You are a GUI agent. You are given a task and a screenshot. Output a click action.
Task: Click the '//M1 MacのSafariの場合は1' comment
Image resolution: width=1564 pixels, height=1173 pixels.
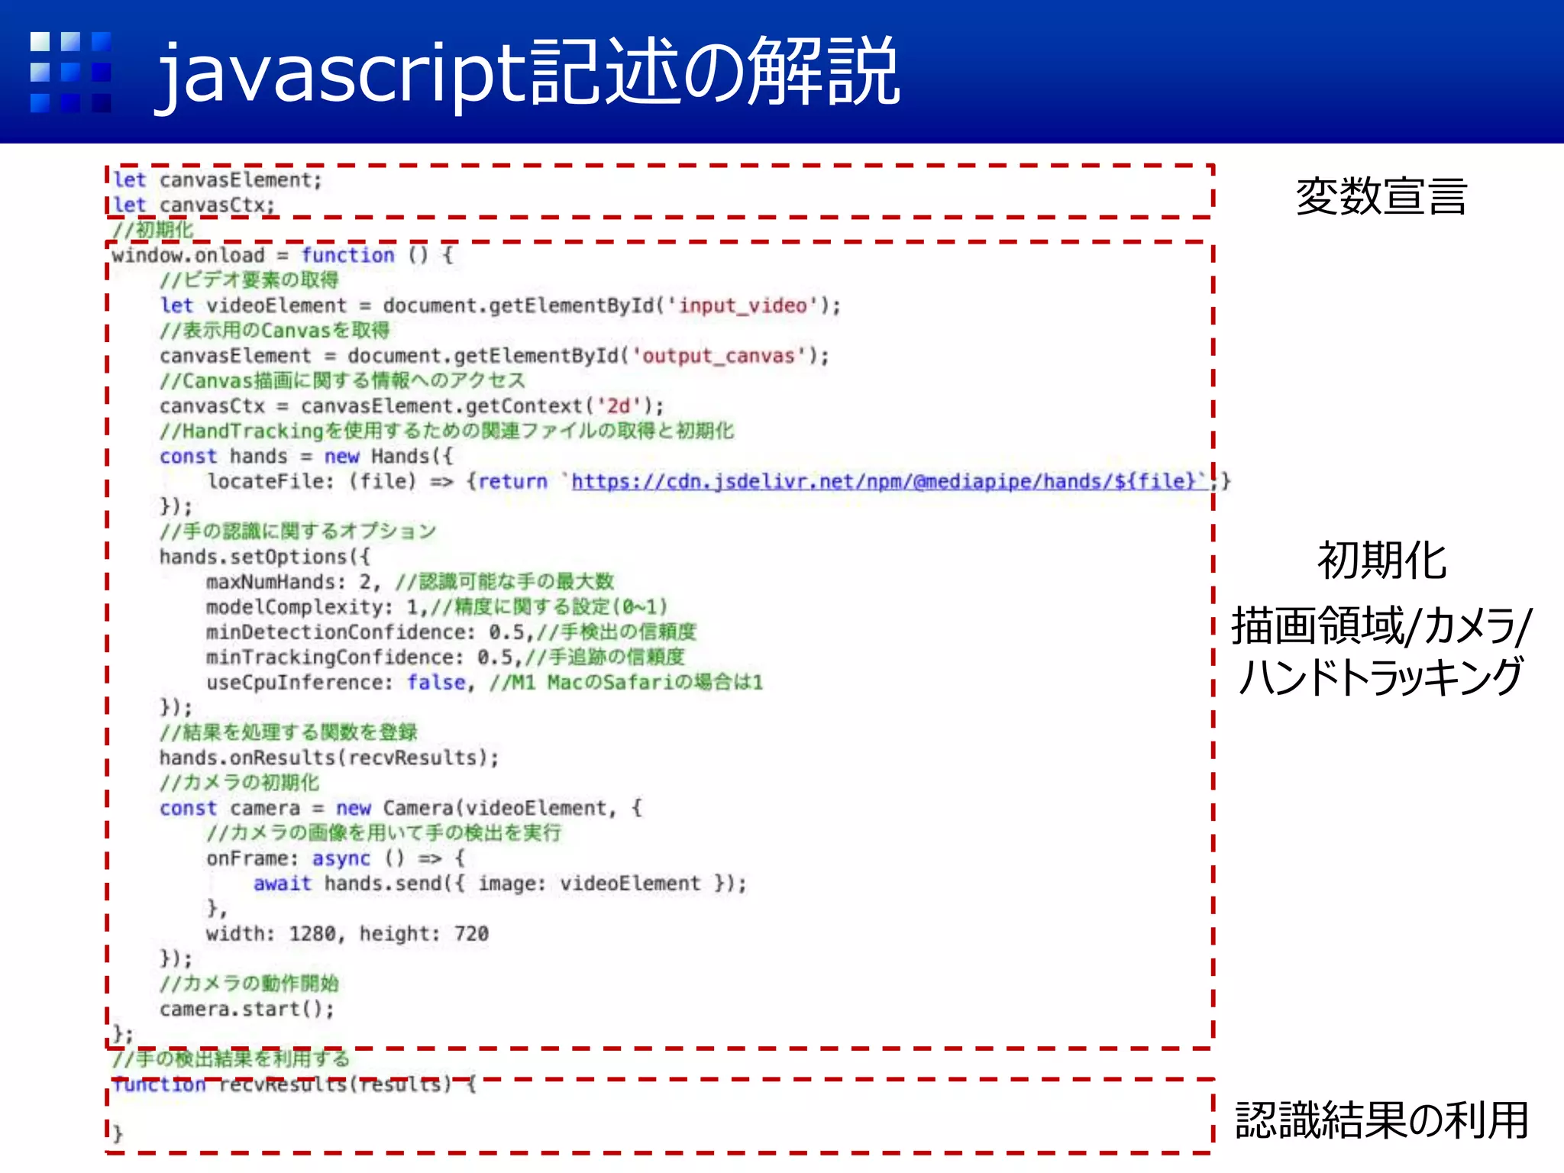point(626,683)
